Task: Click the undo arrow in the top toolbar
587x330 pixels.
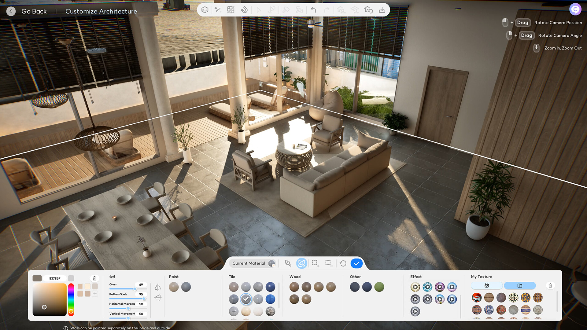Action: (313, 10)
